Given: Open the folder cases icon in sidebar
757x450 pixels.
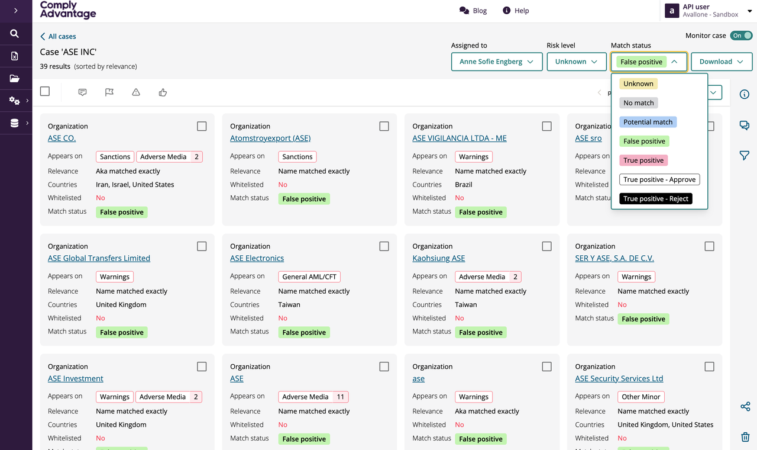Looking at the screenshot, I should click(15, 78).
